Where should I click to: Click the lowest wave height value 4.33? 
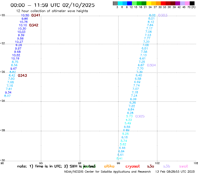coord(129,120)
